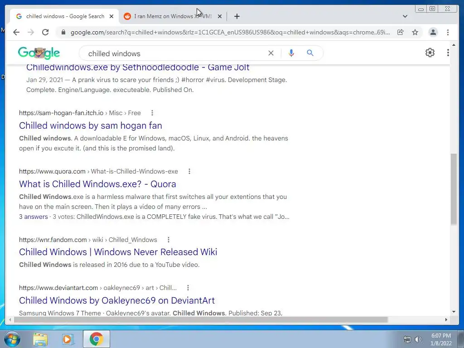Screen dimensions: 464x348
Task: Open Chilledwindows.exe Game Jolt result
Action: (138, 67)
